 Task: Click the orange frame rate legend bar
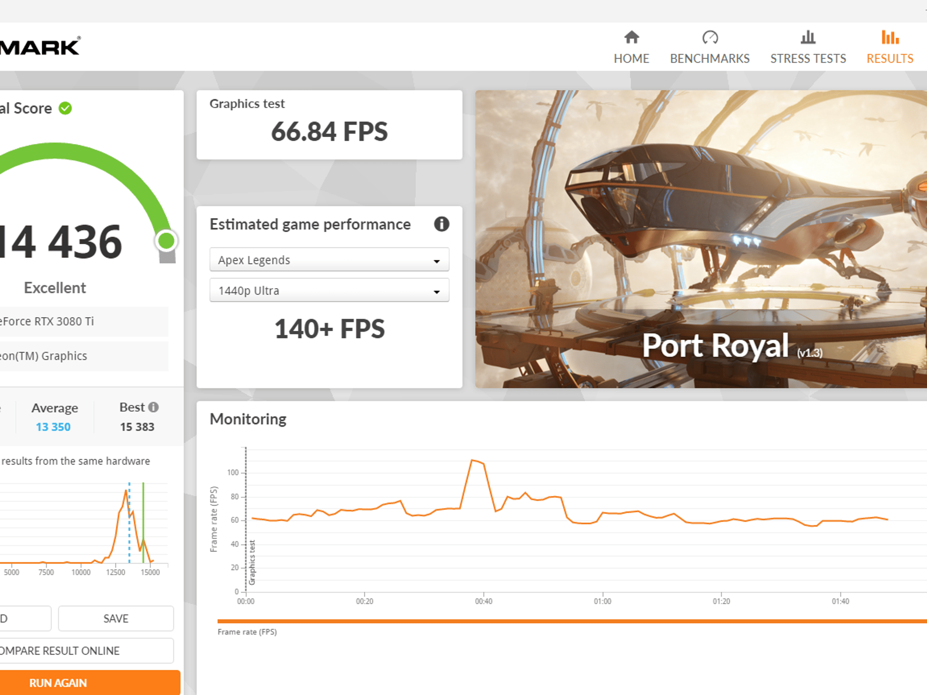pos(572,621)
